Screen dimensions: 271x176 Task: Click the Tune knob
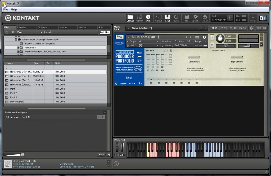220,38
